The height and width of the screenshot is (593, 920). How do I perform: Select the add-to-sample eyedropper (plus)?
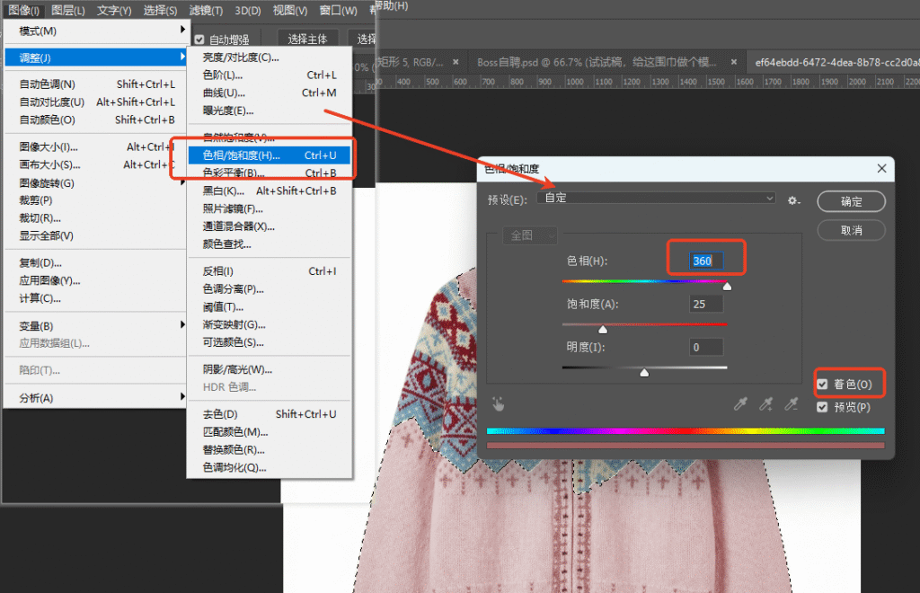pos(765,404)
